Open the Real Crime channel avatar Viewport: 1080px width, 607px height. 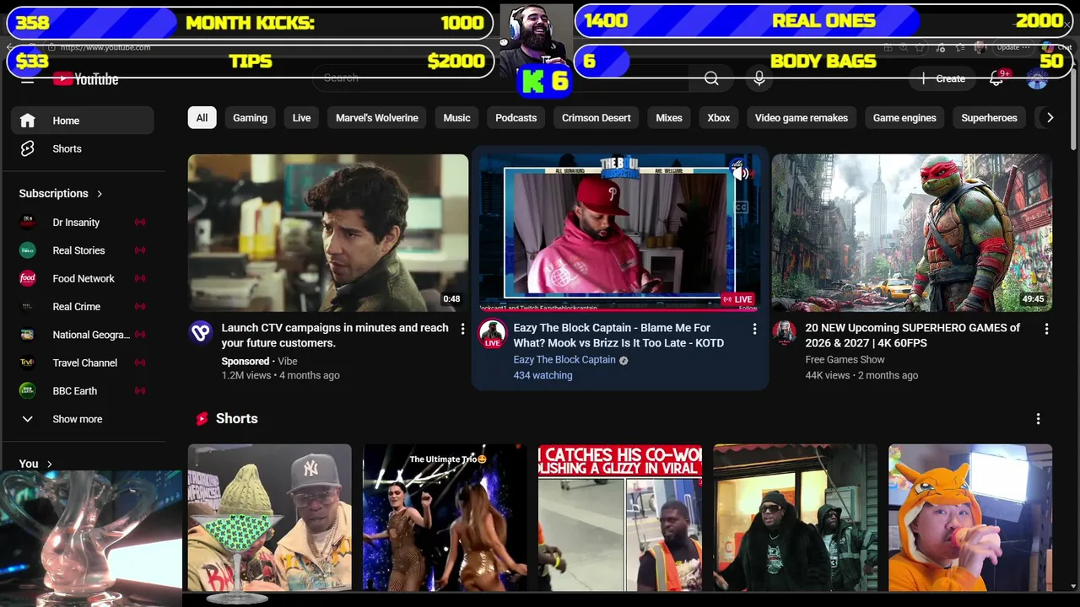coord(28,307)
